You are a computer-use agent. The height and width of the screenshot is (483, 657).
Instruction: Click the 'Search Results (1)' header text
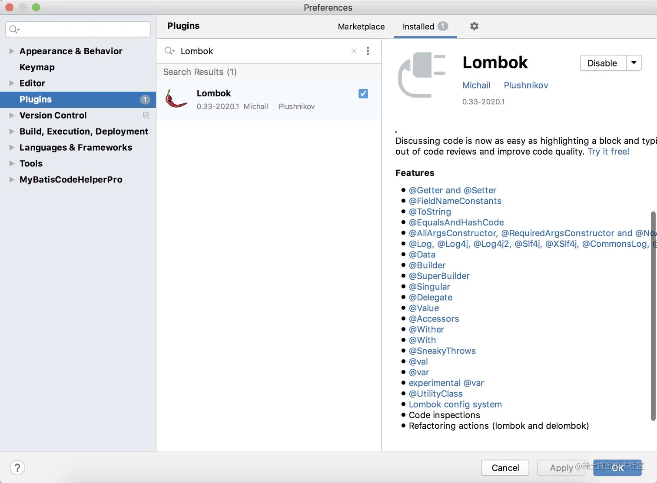(x=200, y=72)
